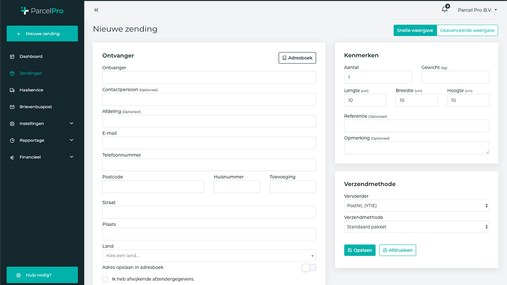Collapse sidebar with double chevron icon
The width and height of the screenshot is (507, 285).
point(96,10)
